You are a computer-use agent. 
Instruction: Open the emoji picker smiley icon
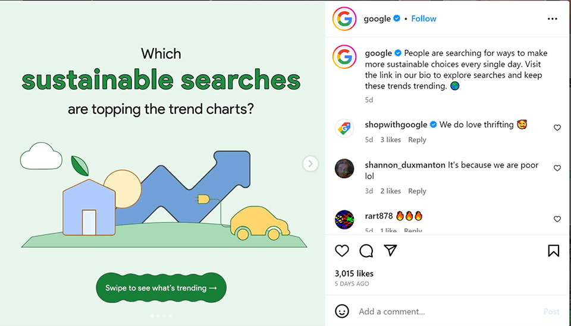tap(342, 311)
